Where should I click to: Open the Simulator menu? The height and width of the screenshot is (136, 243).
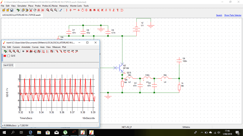[22, 6]
